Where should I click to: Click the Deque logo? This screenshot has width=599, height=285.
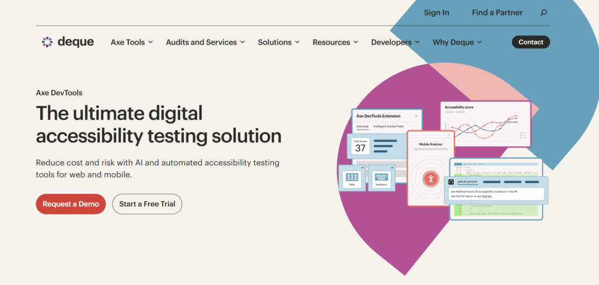click(x=68, y=42)
